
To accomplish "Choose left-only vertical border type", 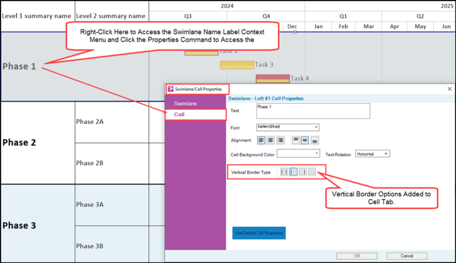I will 294,172.
